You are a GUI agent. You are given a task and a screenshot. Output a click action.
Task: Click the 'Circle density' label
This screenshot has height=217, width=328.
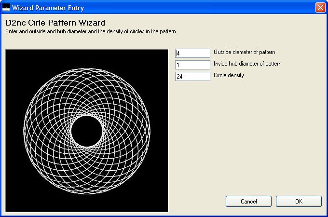[x=229, y=75]
